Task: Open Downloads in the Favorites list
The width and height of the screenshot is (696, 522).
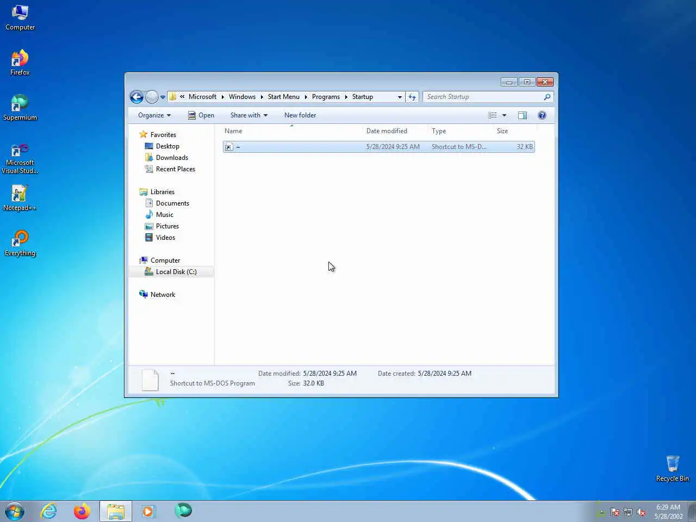Action: tap(172, 158)
